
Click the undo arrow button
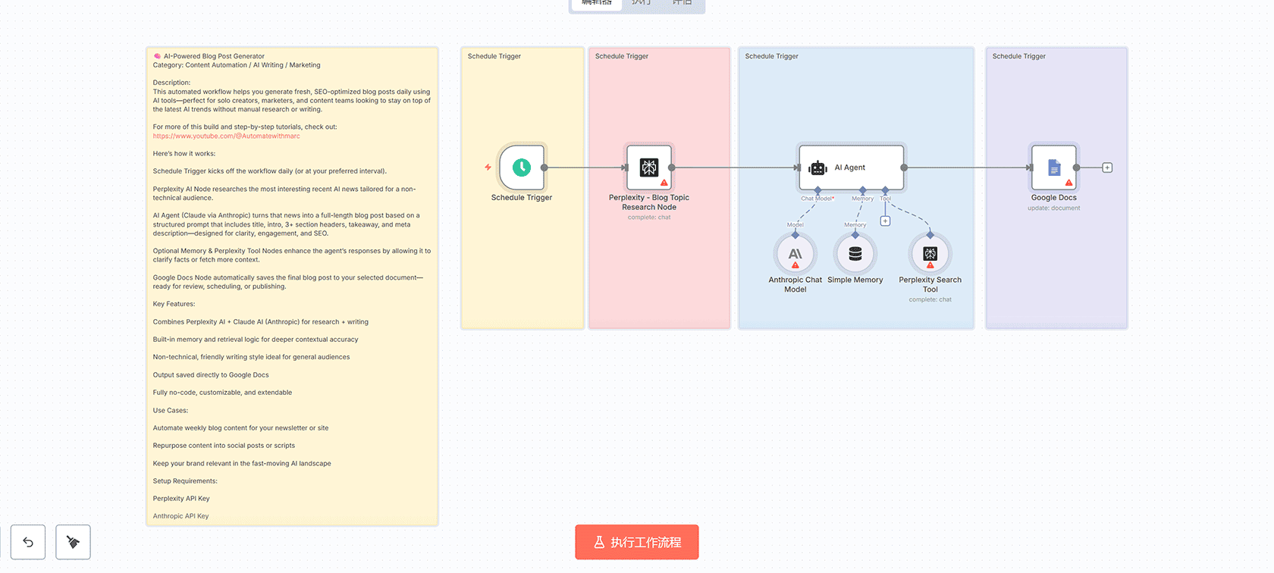click(x=28, y=542)
